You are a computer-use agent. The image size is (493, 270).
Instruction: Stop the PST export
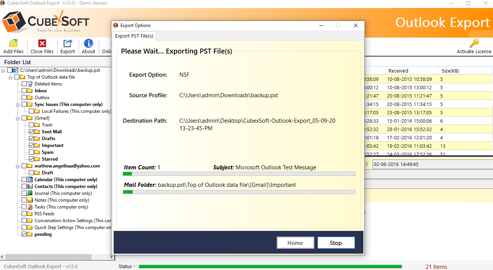point(336,243)
